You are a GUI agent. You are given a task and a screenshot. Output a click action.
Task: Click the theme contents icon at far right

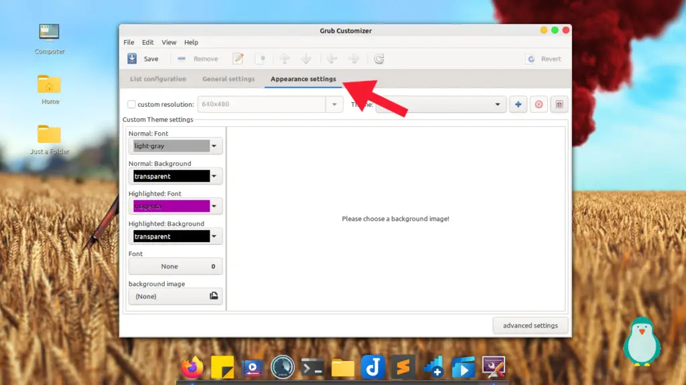(559, 104)
